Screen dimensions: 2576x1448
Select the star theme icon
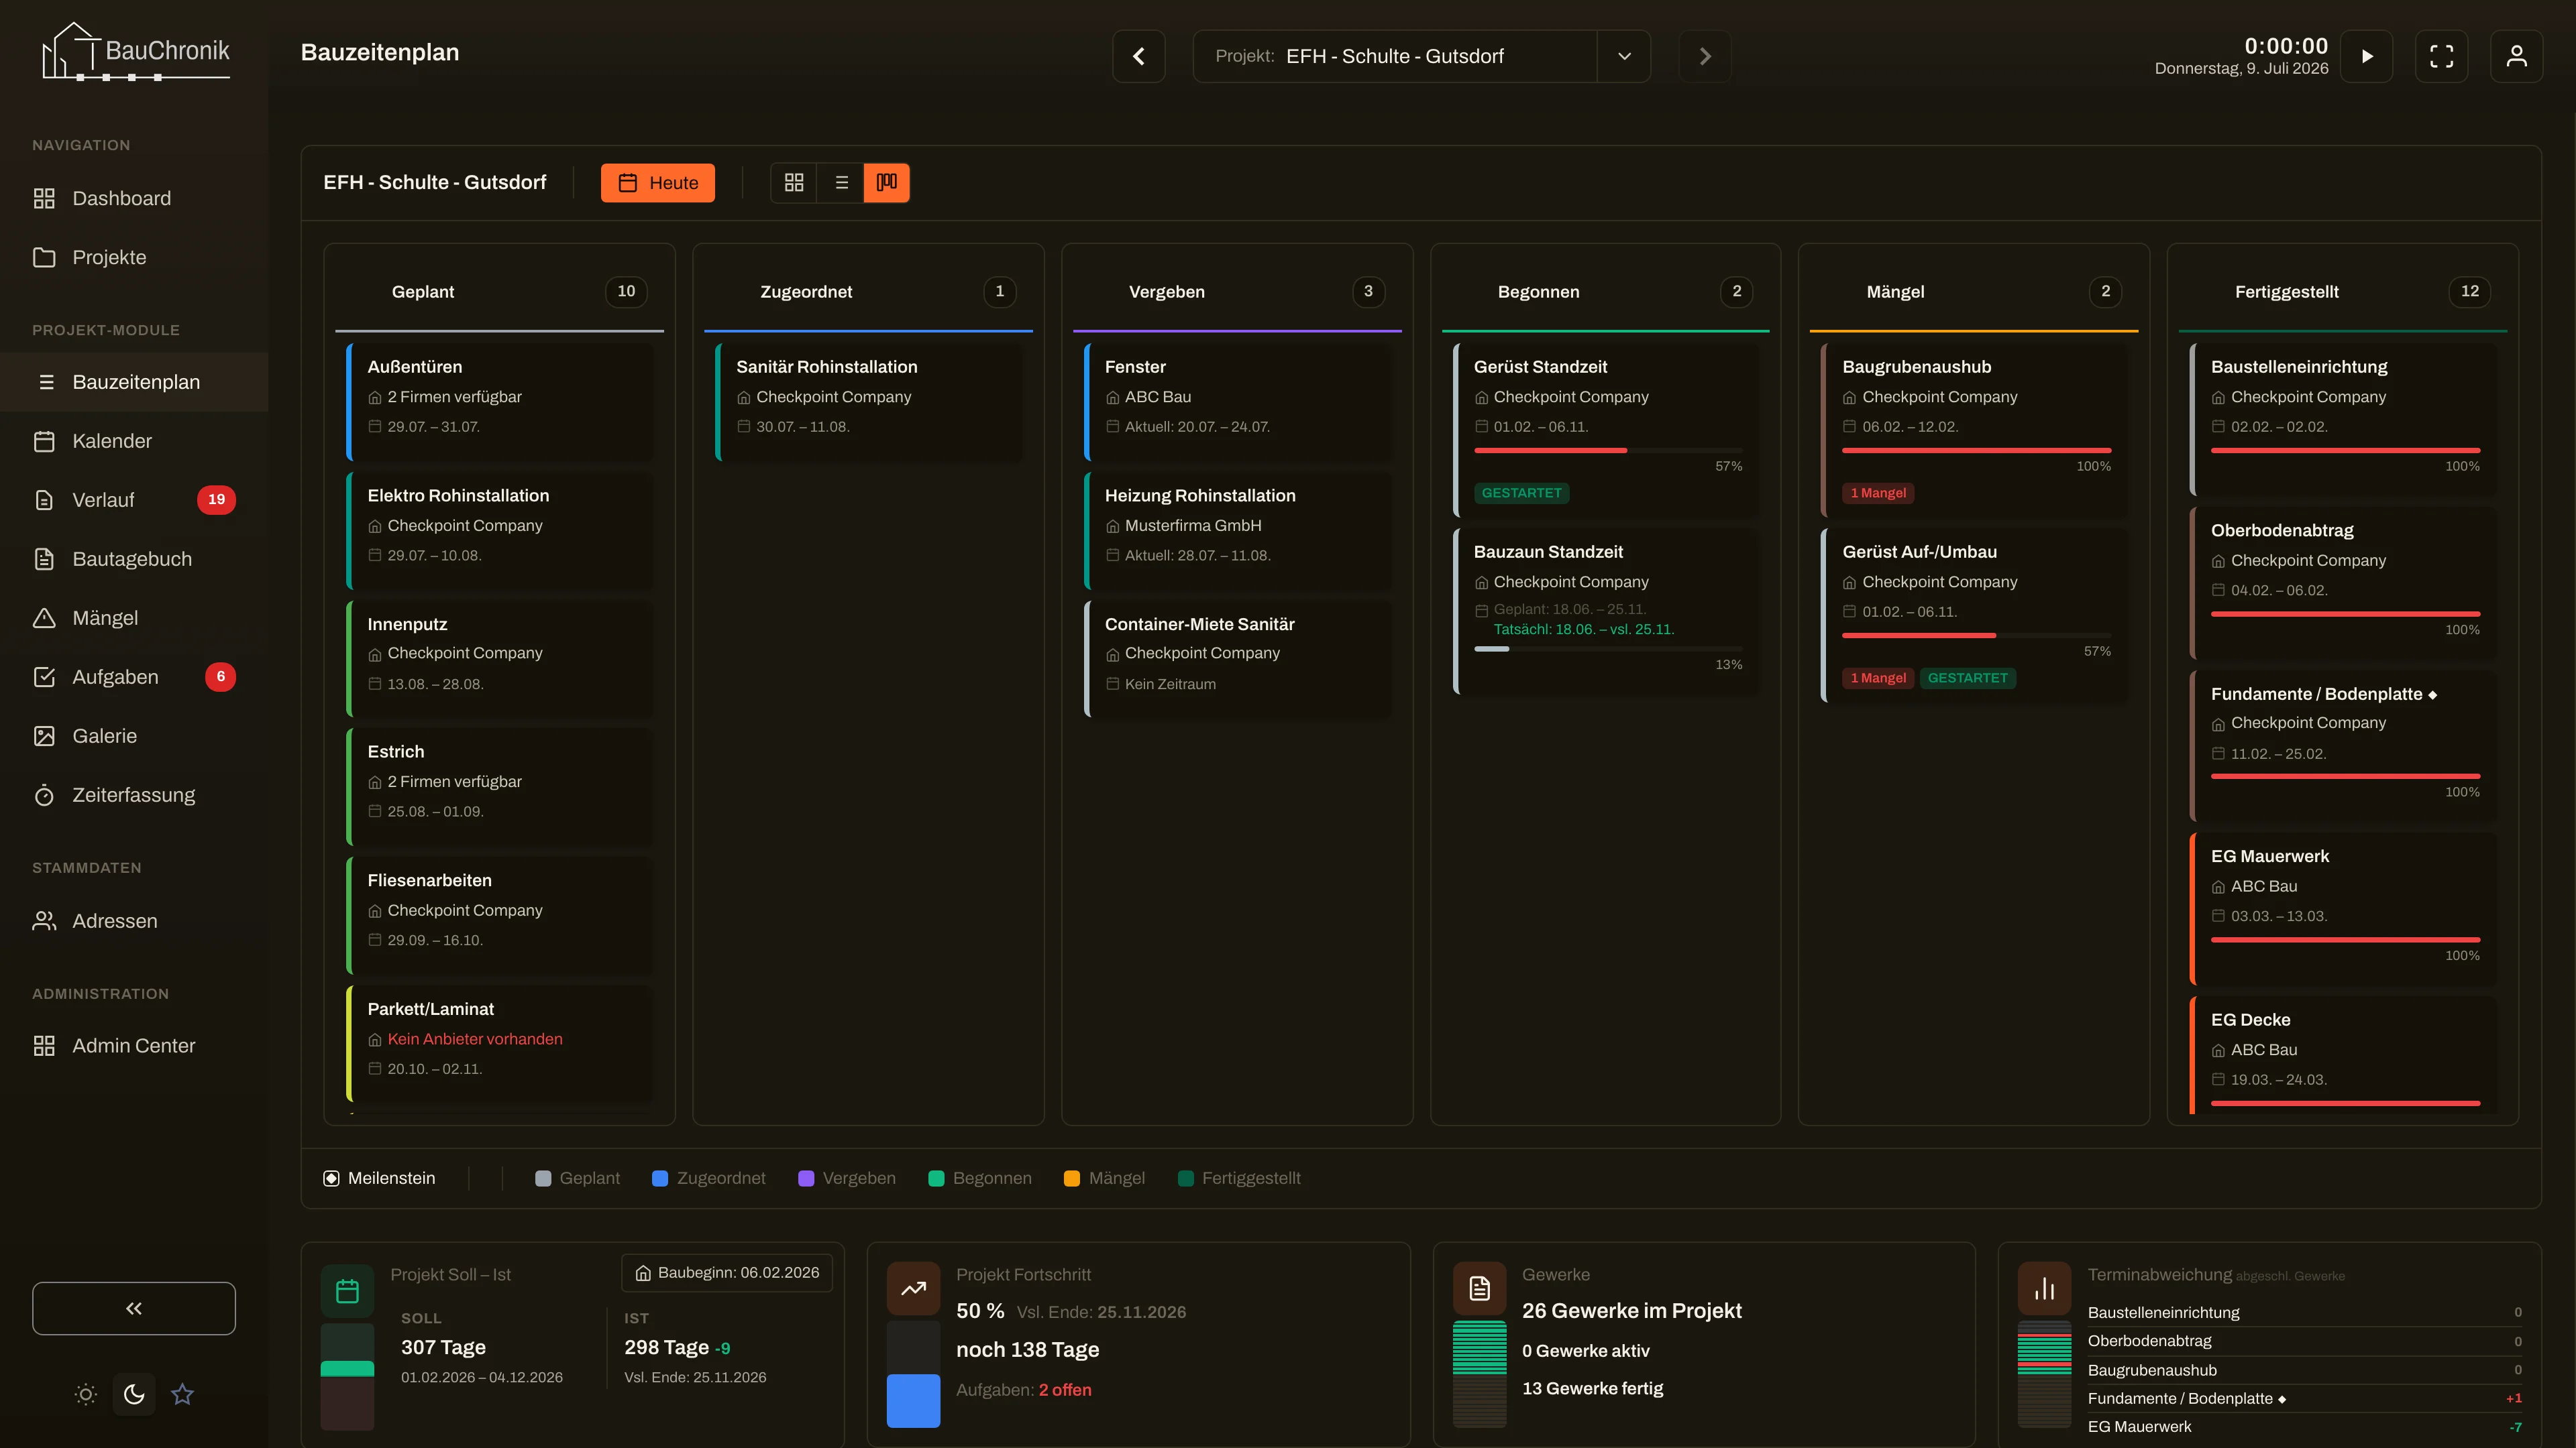182,1394
